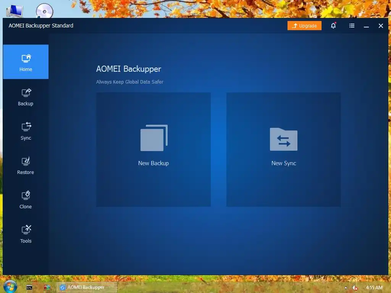Image resolution: width=391 pixels, height=293 pixels.
Task: Open the notifications bell icon
Action: click(333, 26)
